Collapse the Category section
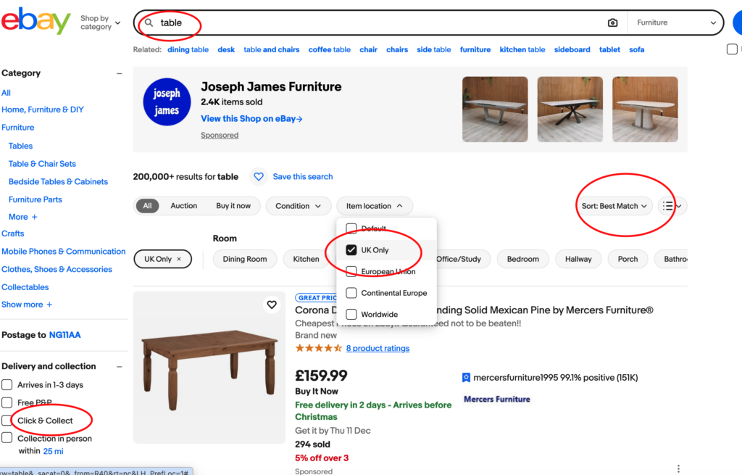Screen dimensions: 742x475 120,73
